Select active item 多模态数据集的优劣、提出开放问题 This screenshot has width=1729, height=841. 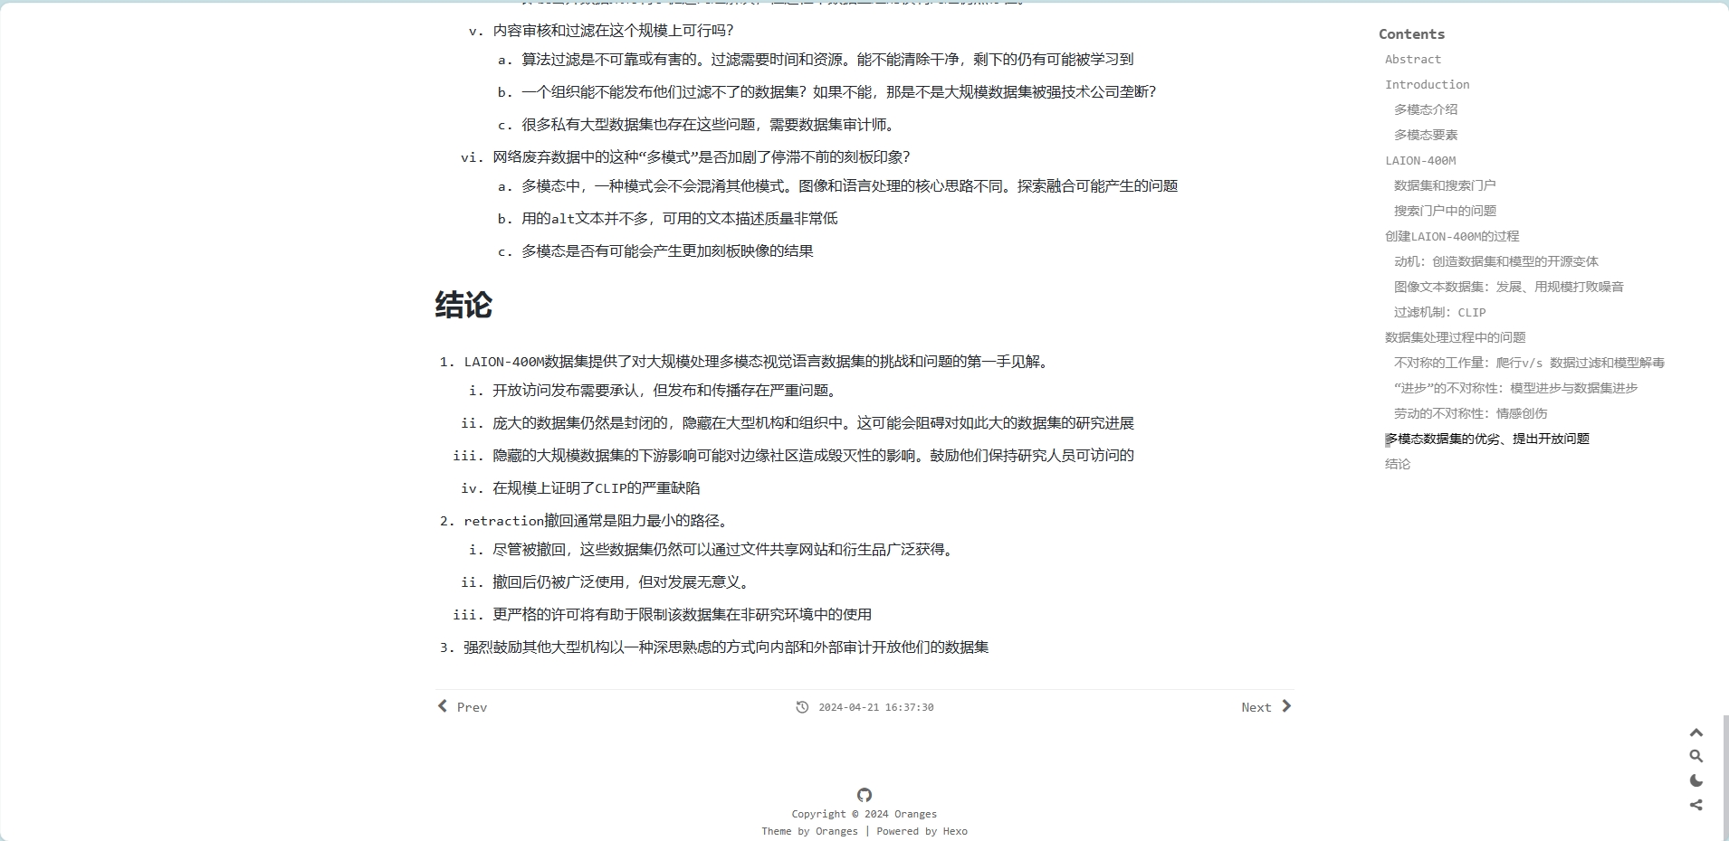click(1487, 439)
